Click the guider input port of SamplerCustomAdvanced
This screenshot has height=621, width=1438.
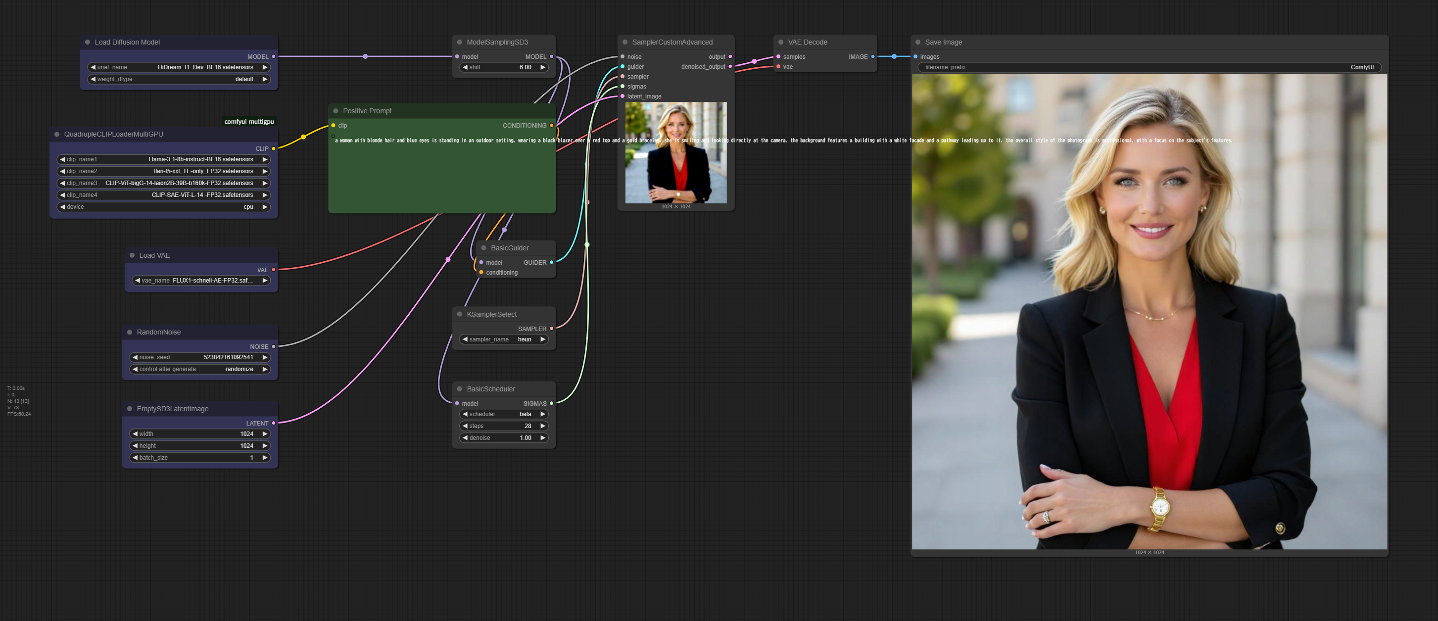[623, 66]
